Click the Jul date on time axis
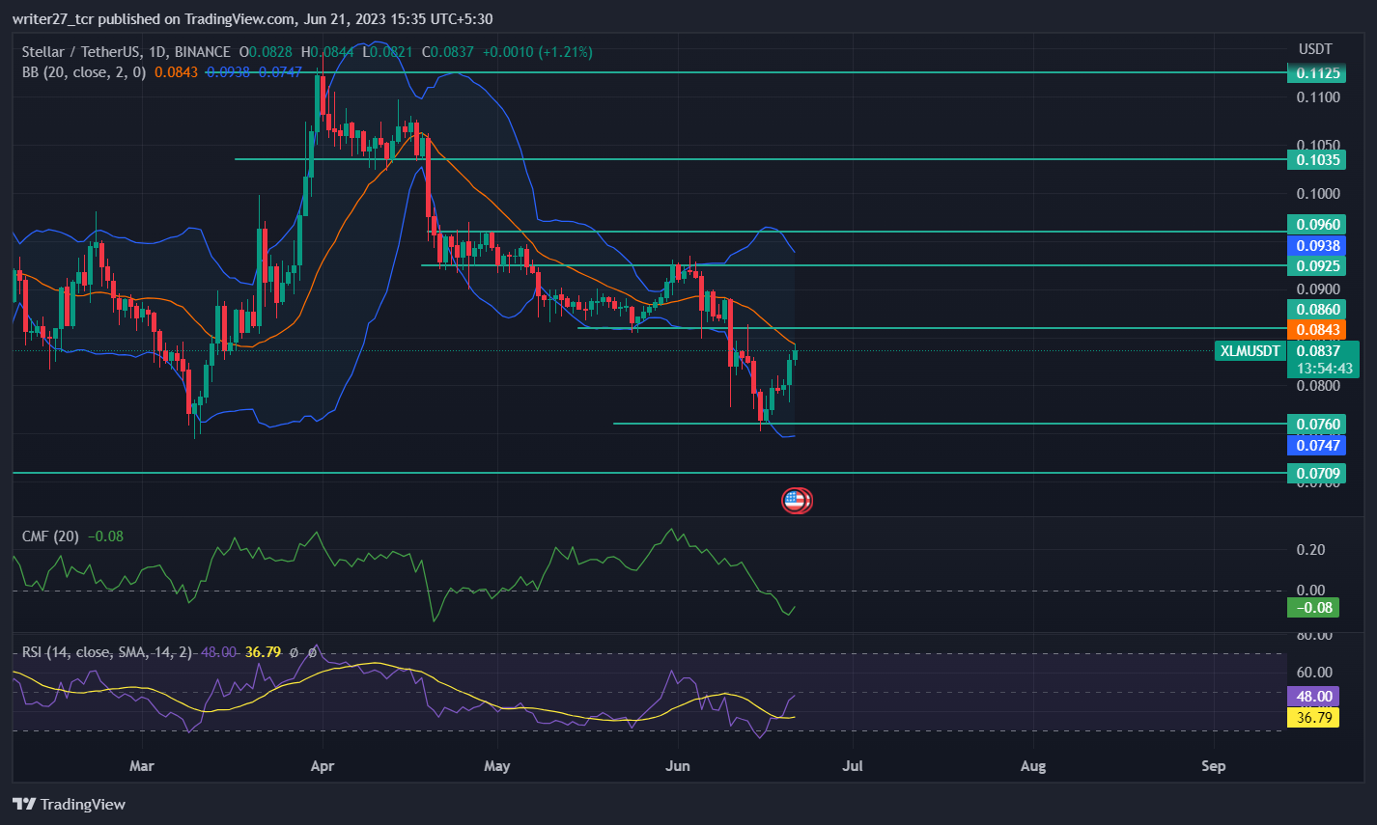The image size is (1377, 825). click(853, 766)
